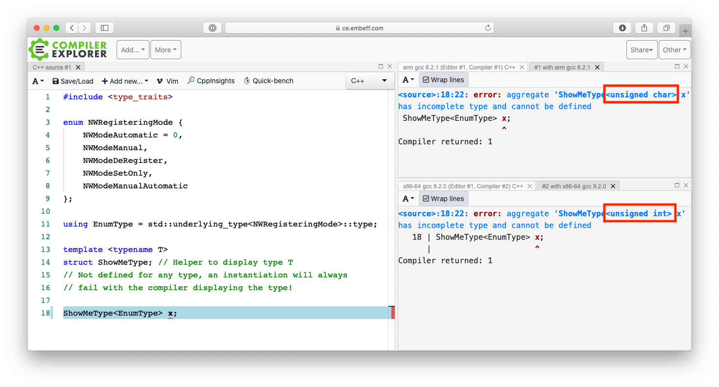Click the Add new... button in editor
Screen dimensions: 719x387
tap(125, 81)
